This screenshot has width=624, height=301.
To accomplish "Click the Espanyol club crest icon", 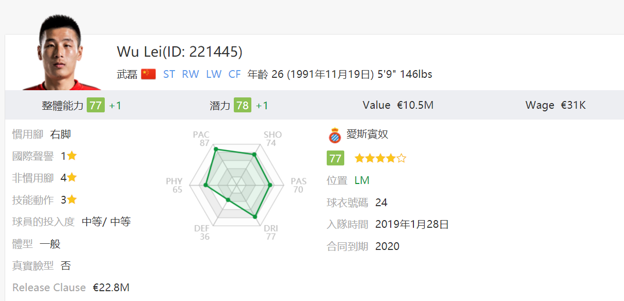I will [x=334, y=135].
